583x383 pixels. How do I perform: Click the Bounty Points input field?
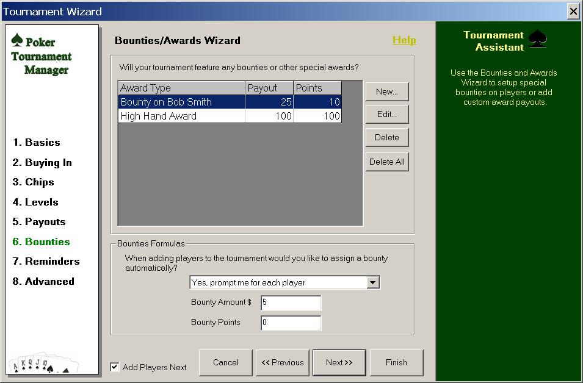coord(291,323)
